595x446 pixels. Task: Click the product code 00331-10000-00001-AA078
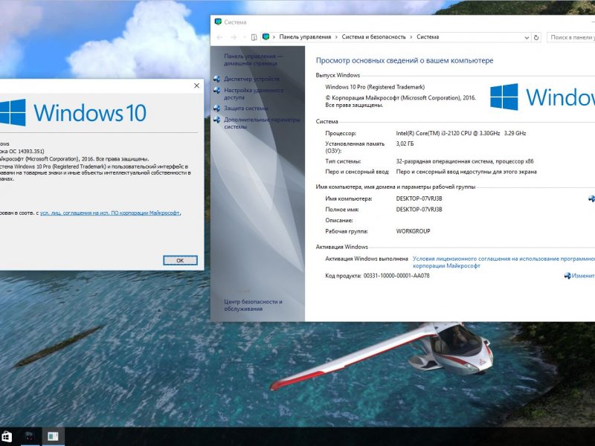[396, 276]
